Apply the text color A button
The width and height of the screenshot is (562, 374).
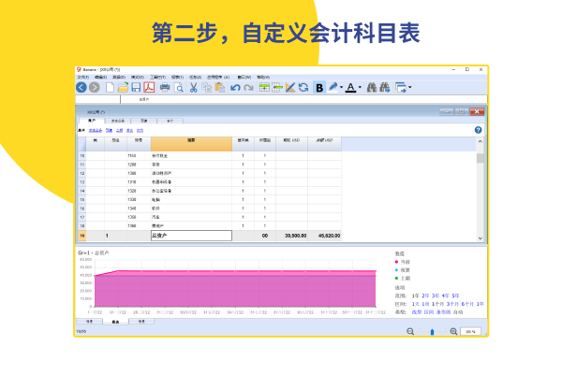pos(351,87)
